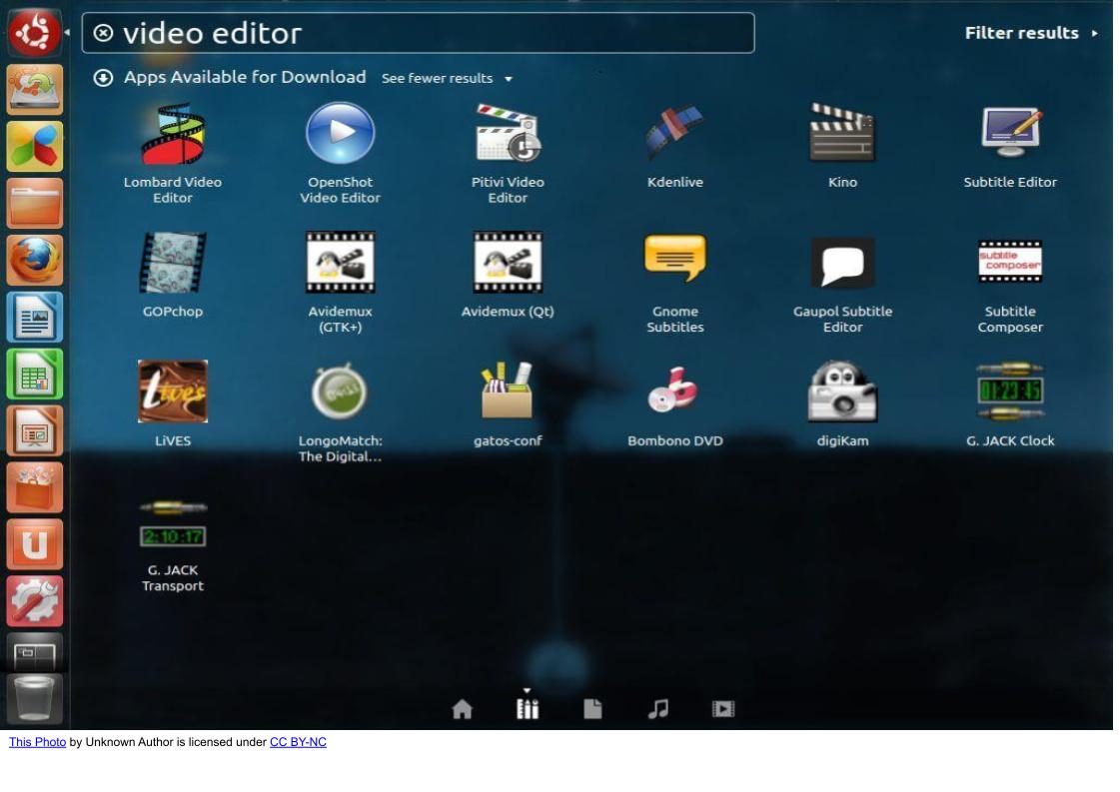Open the LiVES app icon
1120x792 pixels.
(x=173, y=392)
